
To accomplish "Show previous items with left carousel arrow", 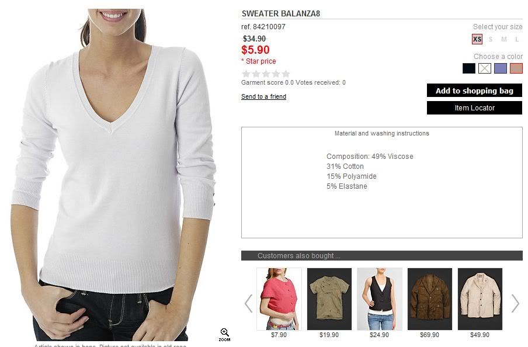I will point(248,303).
